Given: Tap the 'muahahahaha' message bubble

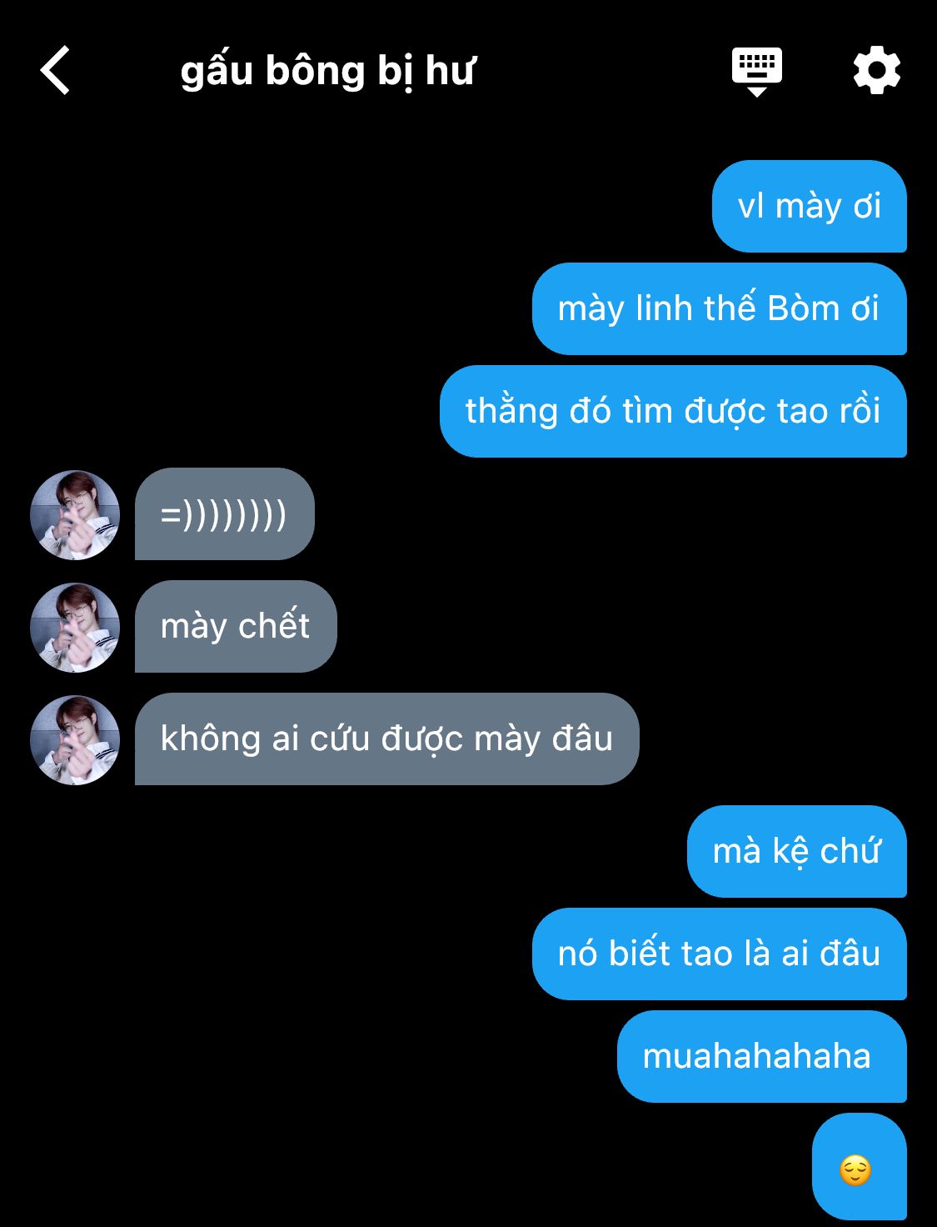Looking at the screenshot, I should pyautogui.click(x=761, y=1056).
